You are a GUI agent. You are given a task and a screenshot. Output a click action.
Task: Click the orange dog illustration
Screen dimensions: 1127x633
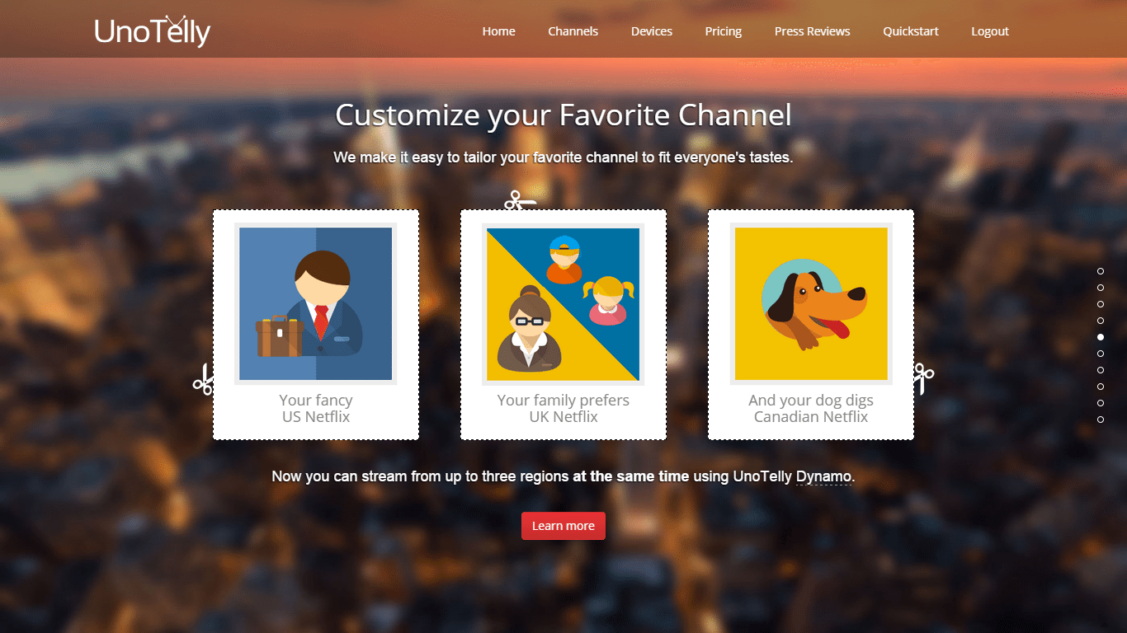[x=810, y=303]
